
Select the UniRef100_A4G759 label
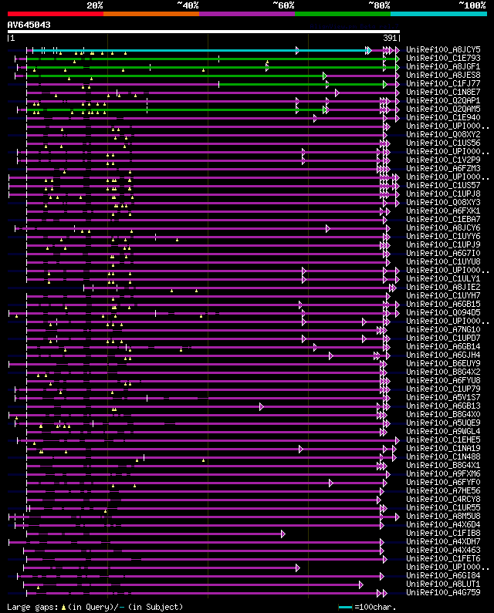[443, 593]
